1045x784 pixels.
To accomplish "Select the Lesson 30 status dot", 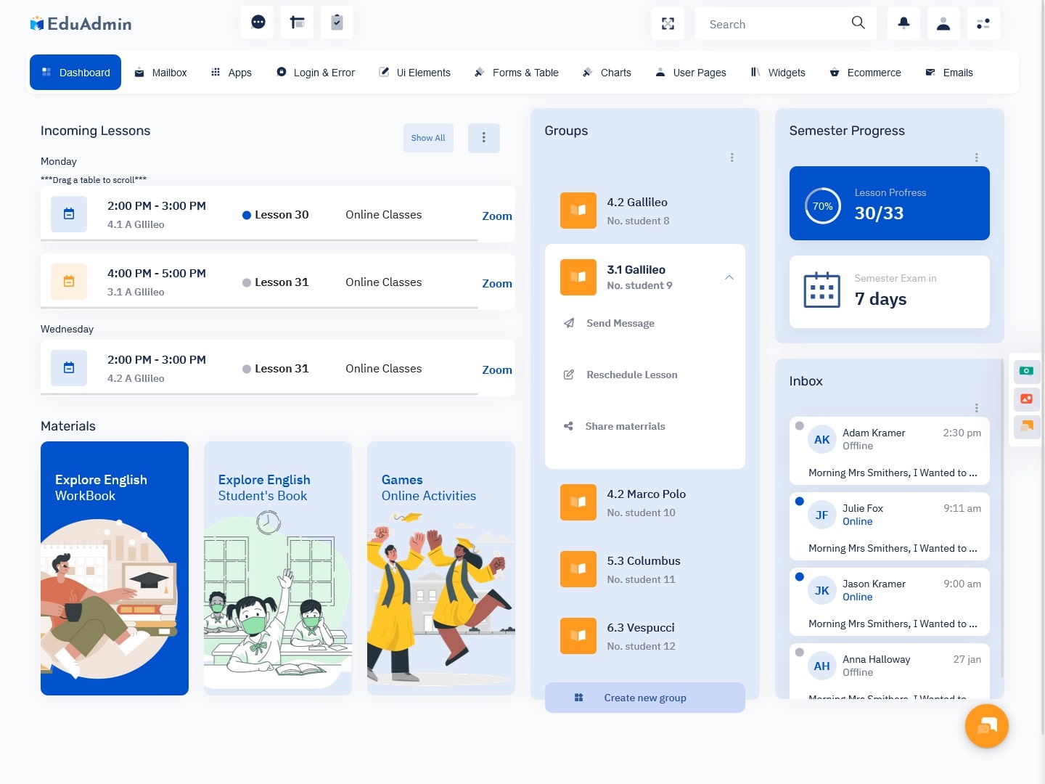I will [x=247, y=215].
